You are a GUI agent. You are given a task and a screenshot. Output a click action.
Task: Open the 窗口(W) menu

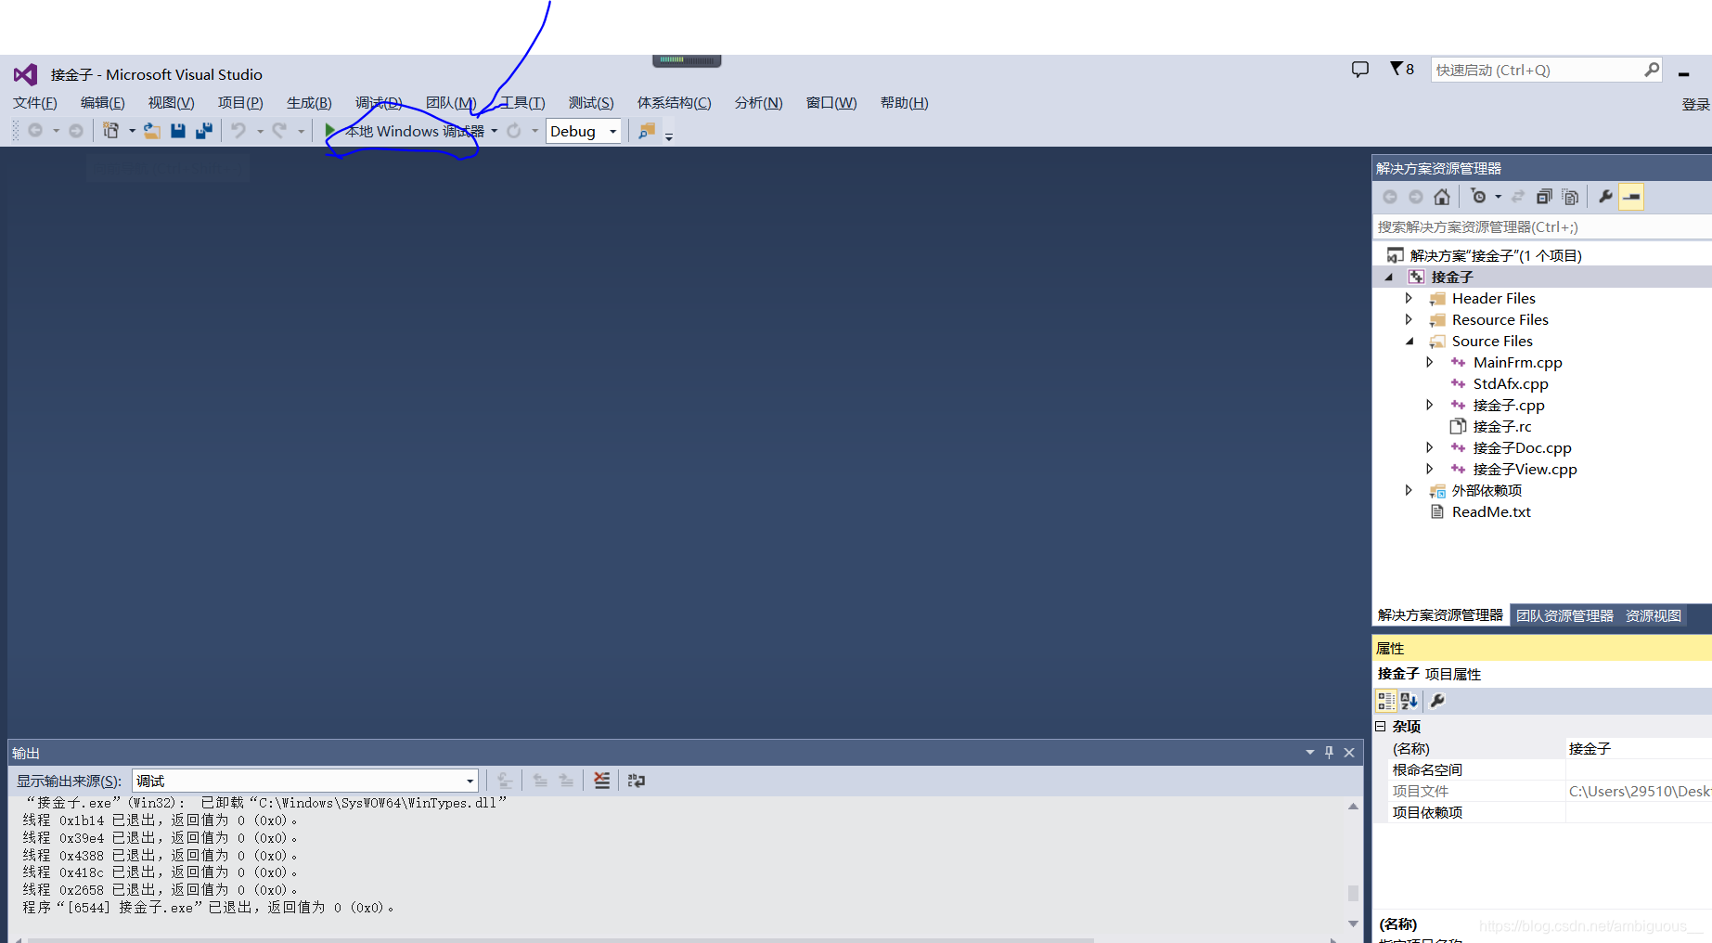pyautogui.click(x=831, y=102)
